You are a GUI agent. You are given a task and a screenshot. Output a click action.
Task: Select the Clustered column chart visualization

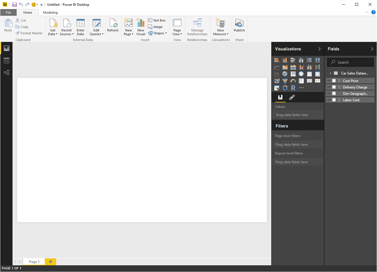coord(301,60)
